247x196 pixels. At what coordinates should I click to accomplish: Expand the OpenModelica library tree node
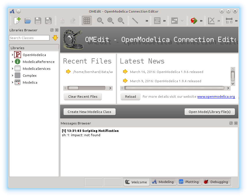tap(12, 55)
